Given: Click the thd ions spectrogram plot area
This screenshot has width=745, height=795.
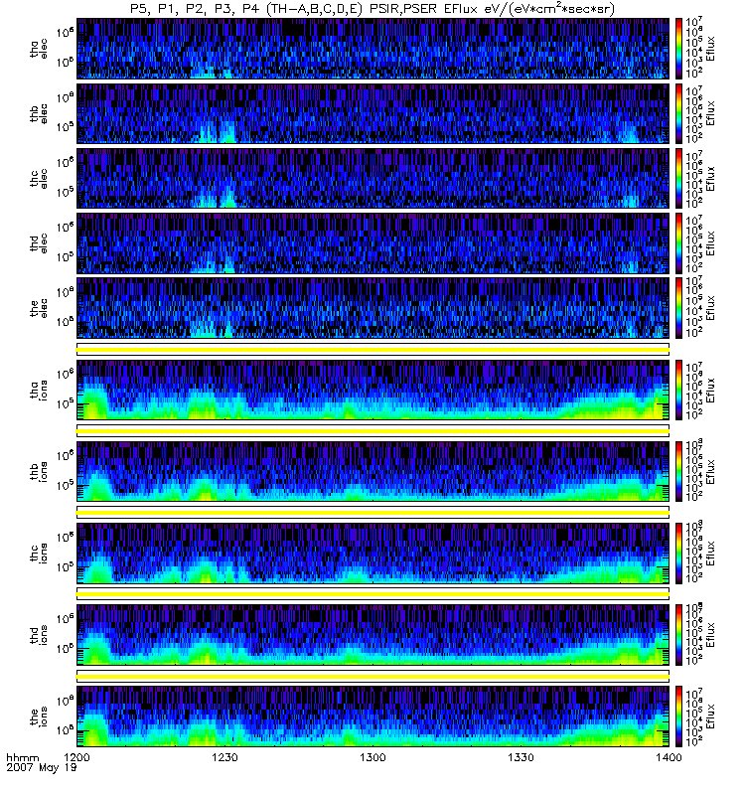Looking at the screenshot, I should pyautogui.click(x=373, y=635).
